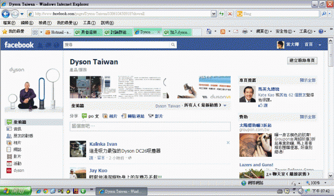Open the 工具(T) menu
Image resolution: width=334 pixels, height=196 pixels.
click(x=89, y=22)
